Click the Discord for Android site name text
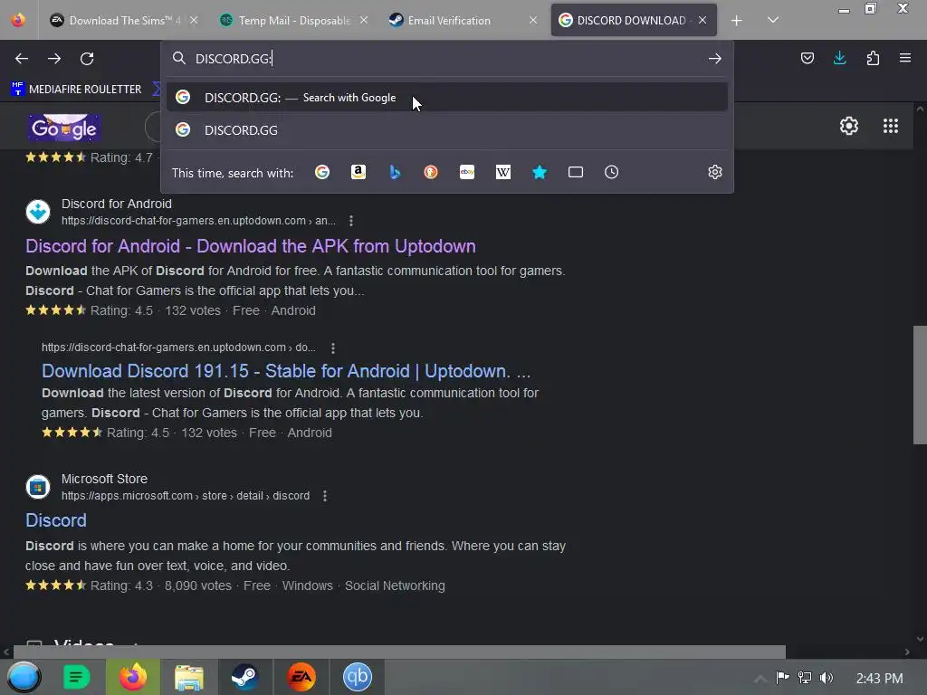The image size is (927, 695). [x=117, y=204]
